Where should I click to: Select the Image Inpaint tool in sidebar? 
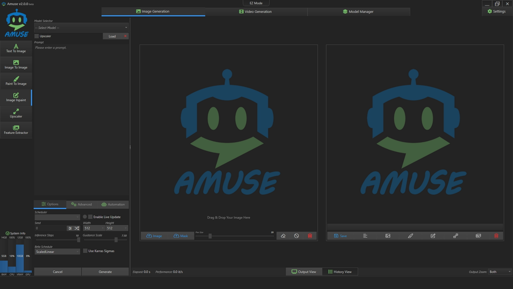[x=16, y=97]
